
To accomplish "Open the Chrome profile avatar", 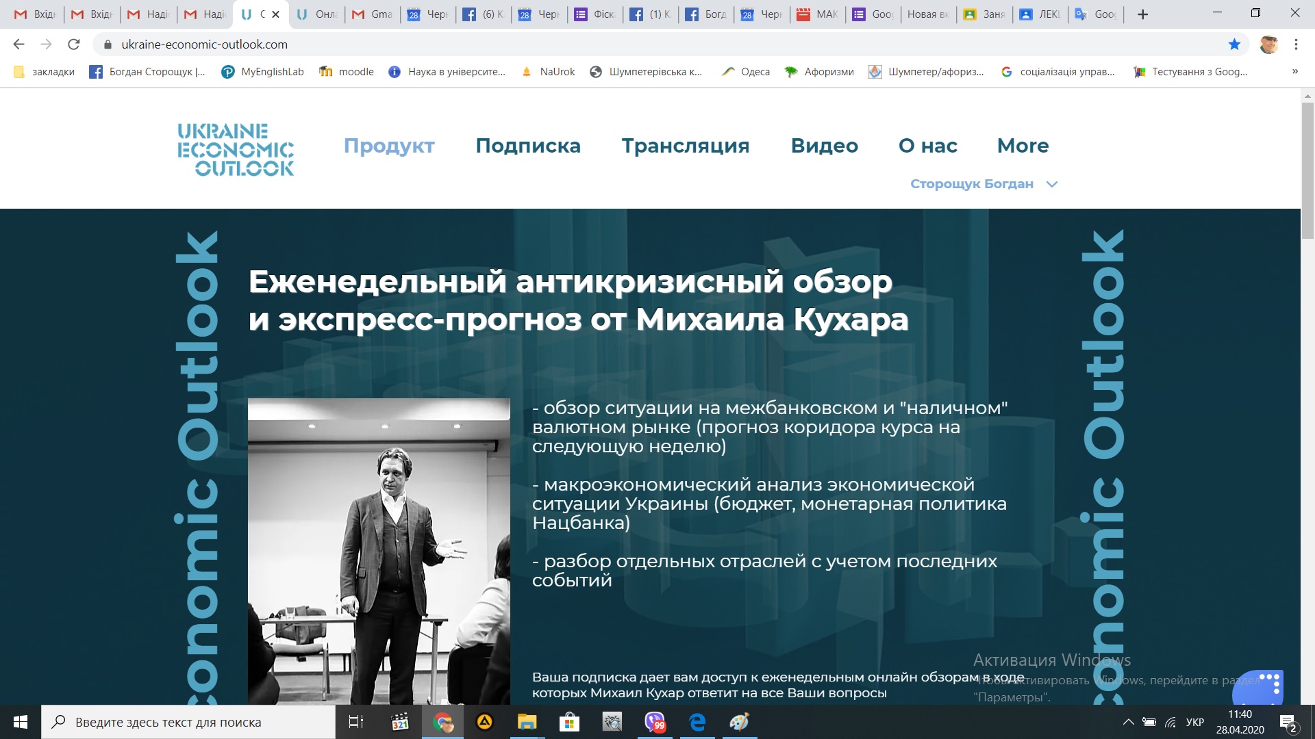I will click(x=1269, y=44).
